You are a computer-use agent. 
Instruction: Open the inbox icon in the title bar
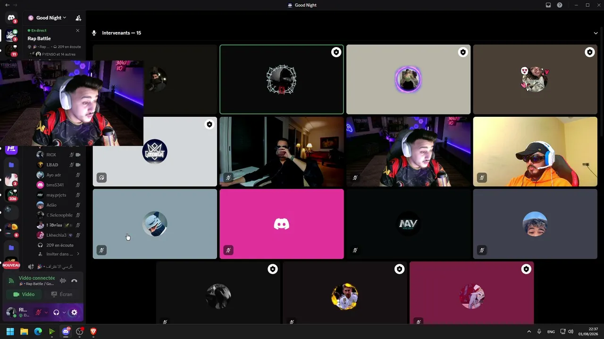tap(548, 5)
